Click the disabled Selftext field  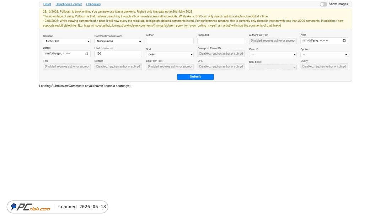pos(118,66)
